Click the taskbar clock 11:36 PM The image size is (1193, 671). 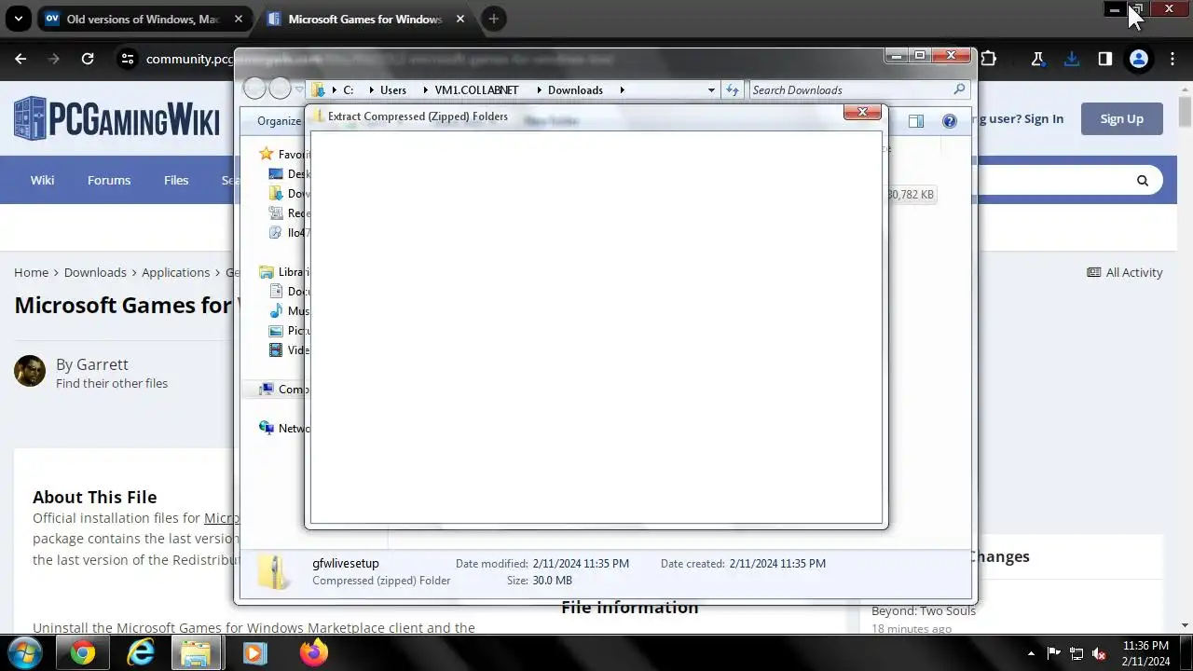pos(1145,645)
